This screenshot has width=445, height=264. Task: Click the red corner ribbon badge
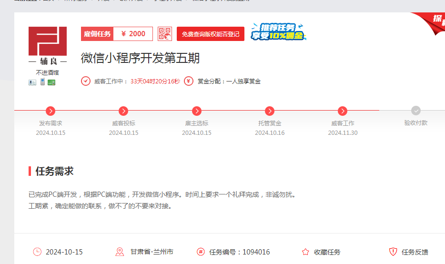pyautogui.click(x=429, y=23)
